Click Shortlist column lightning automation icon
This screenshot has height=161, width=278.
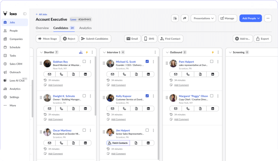pos(87,52)
